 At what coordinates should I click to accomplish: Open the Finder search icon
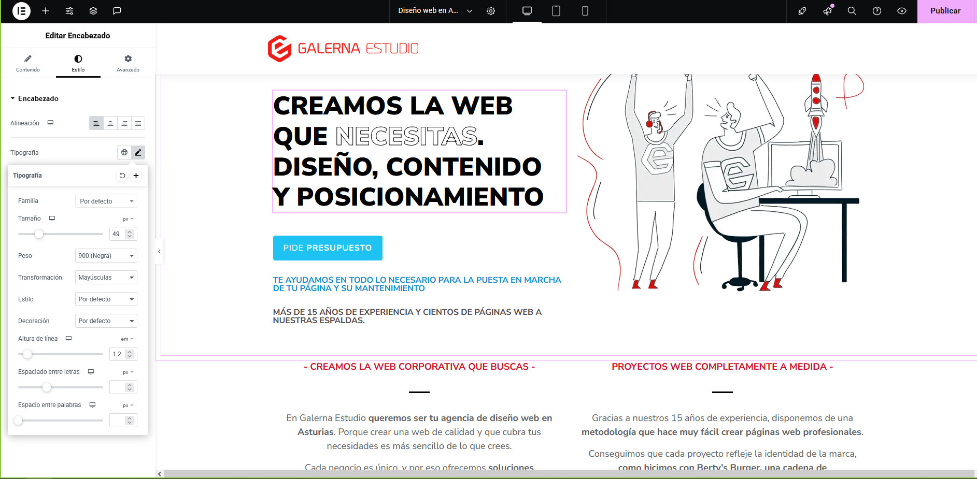[852, 11]
